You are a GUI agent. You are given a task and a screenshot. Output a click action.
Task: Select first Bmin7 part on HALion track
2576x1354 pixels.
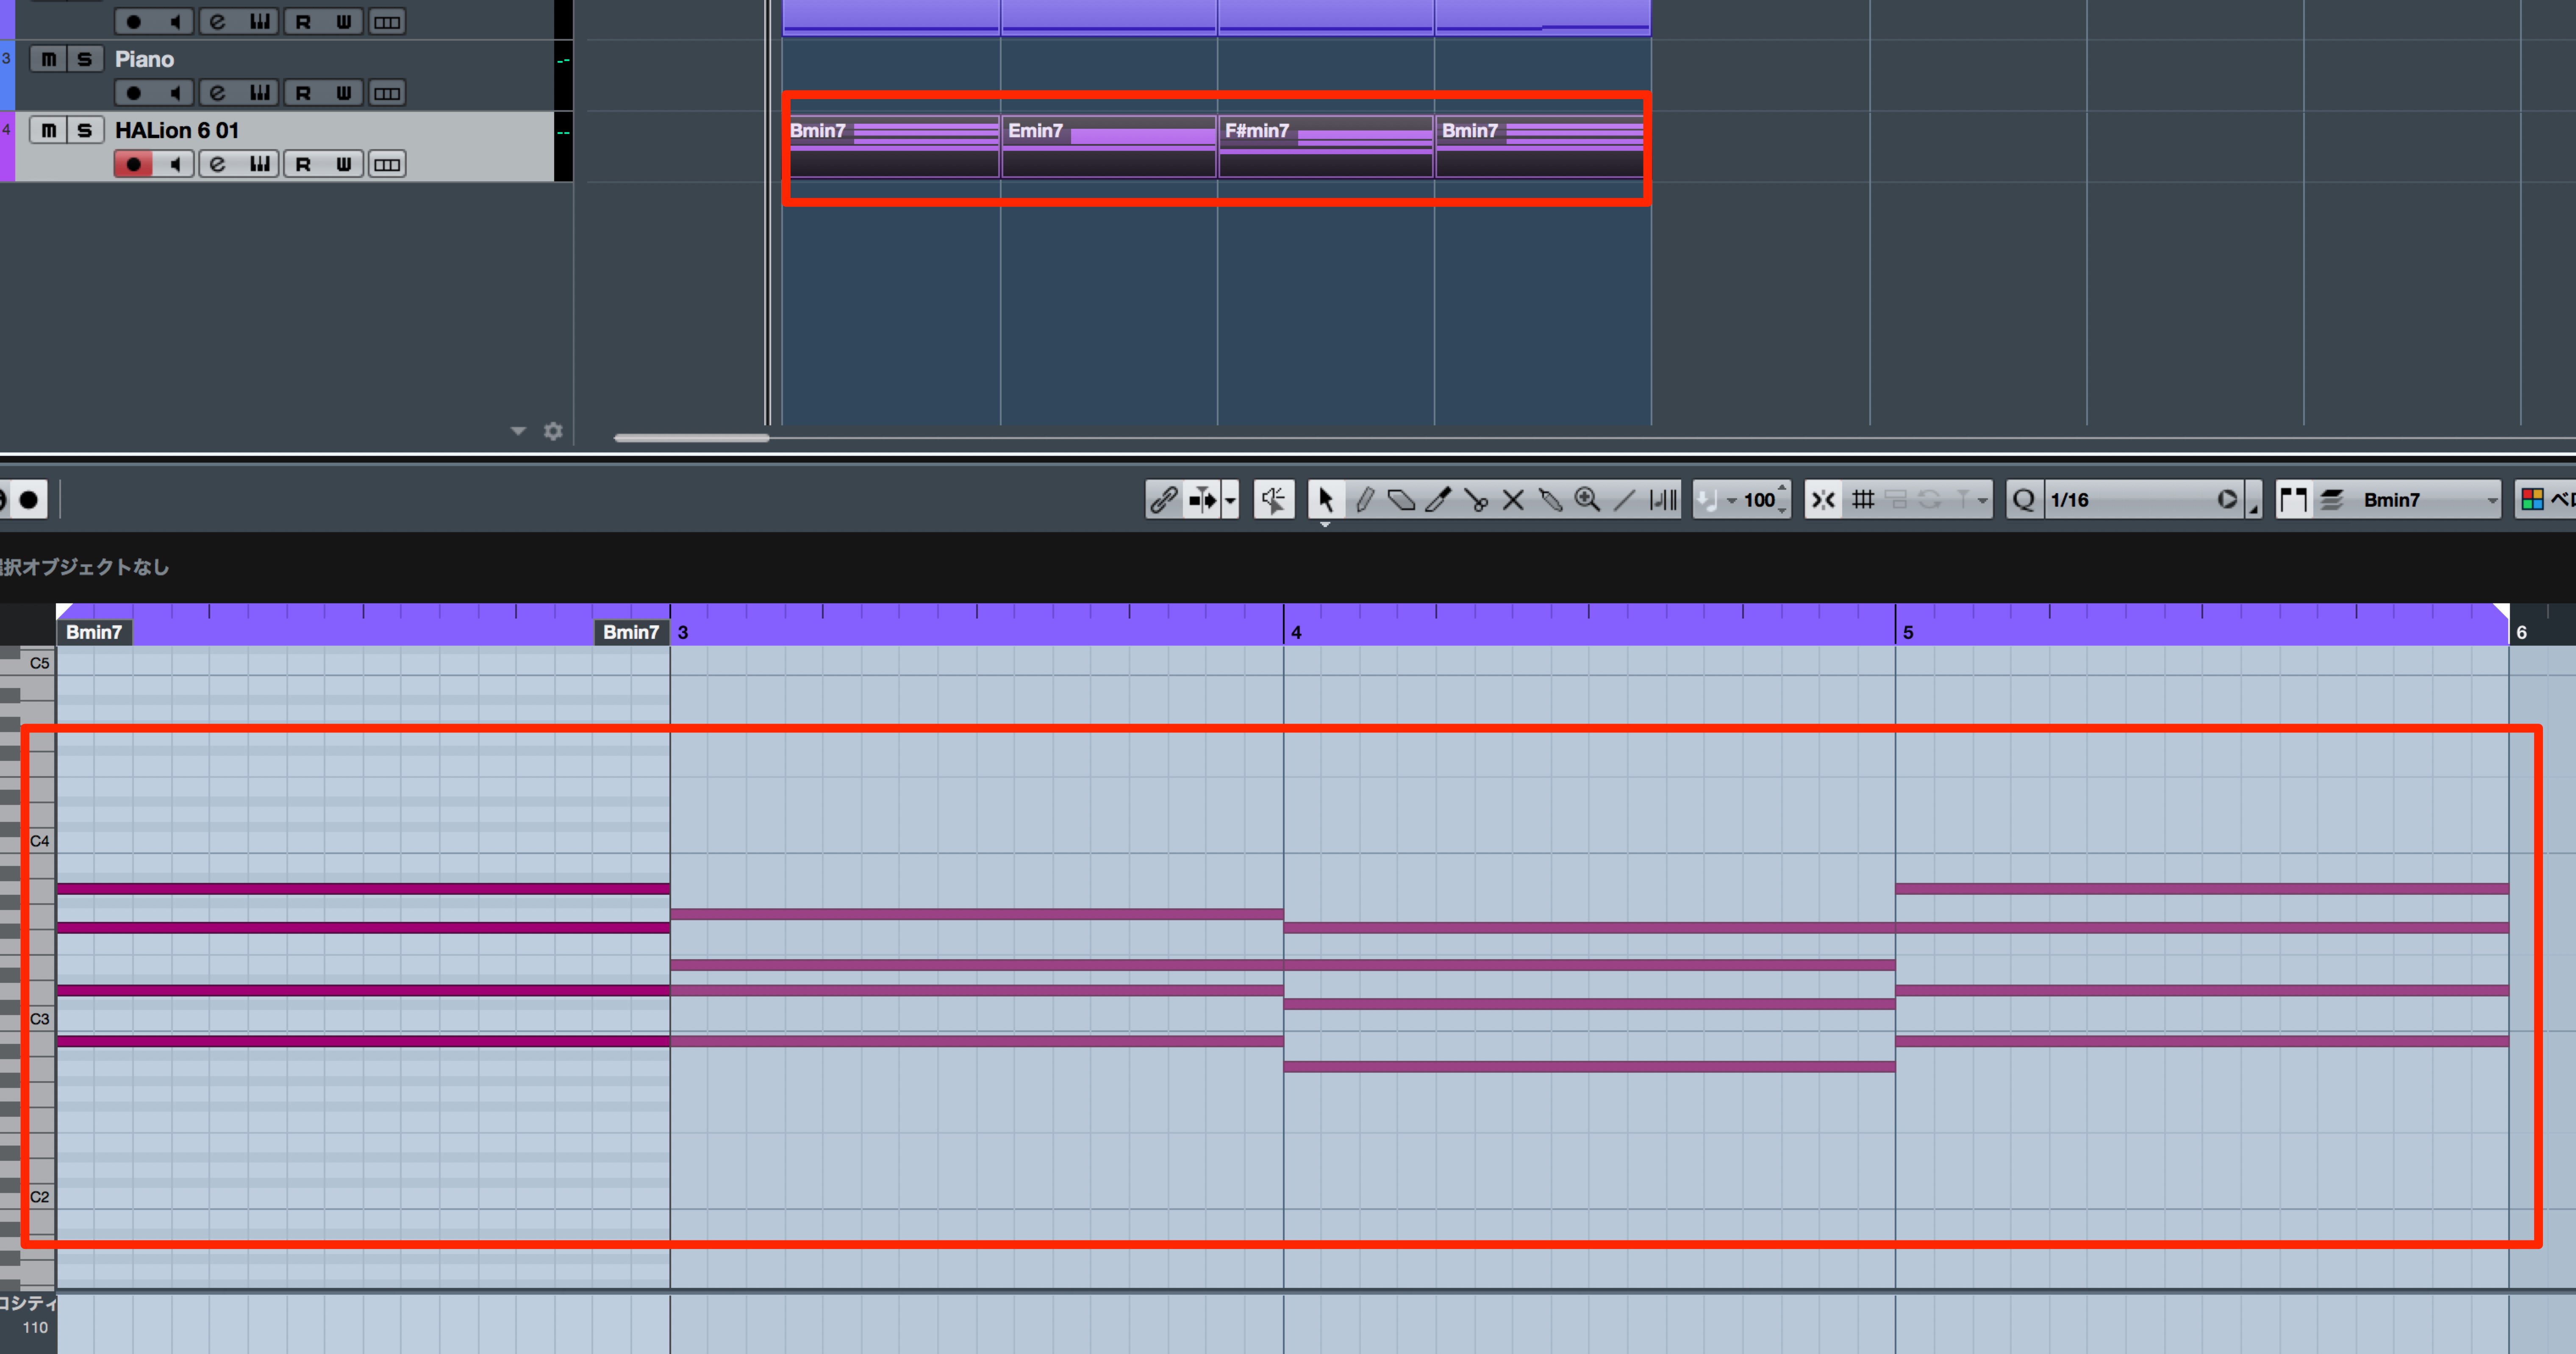coord(891,147)
